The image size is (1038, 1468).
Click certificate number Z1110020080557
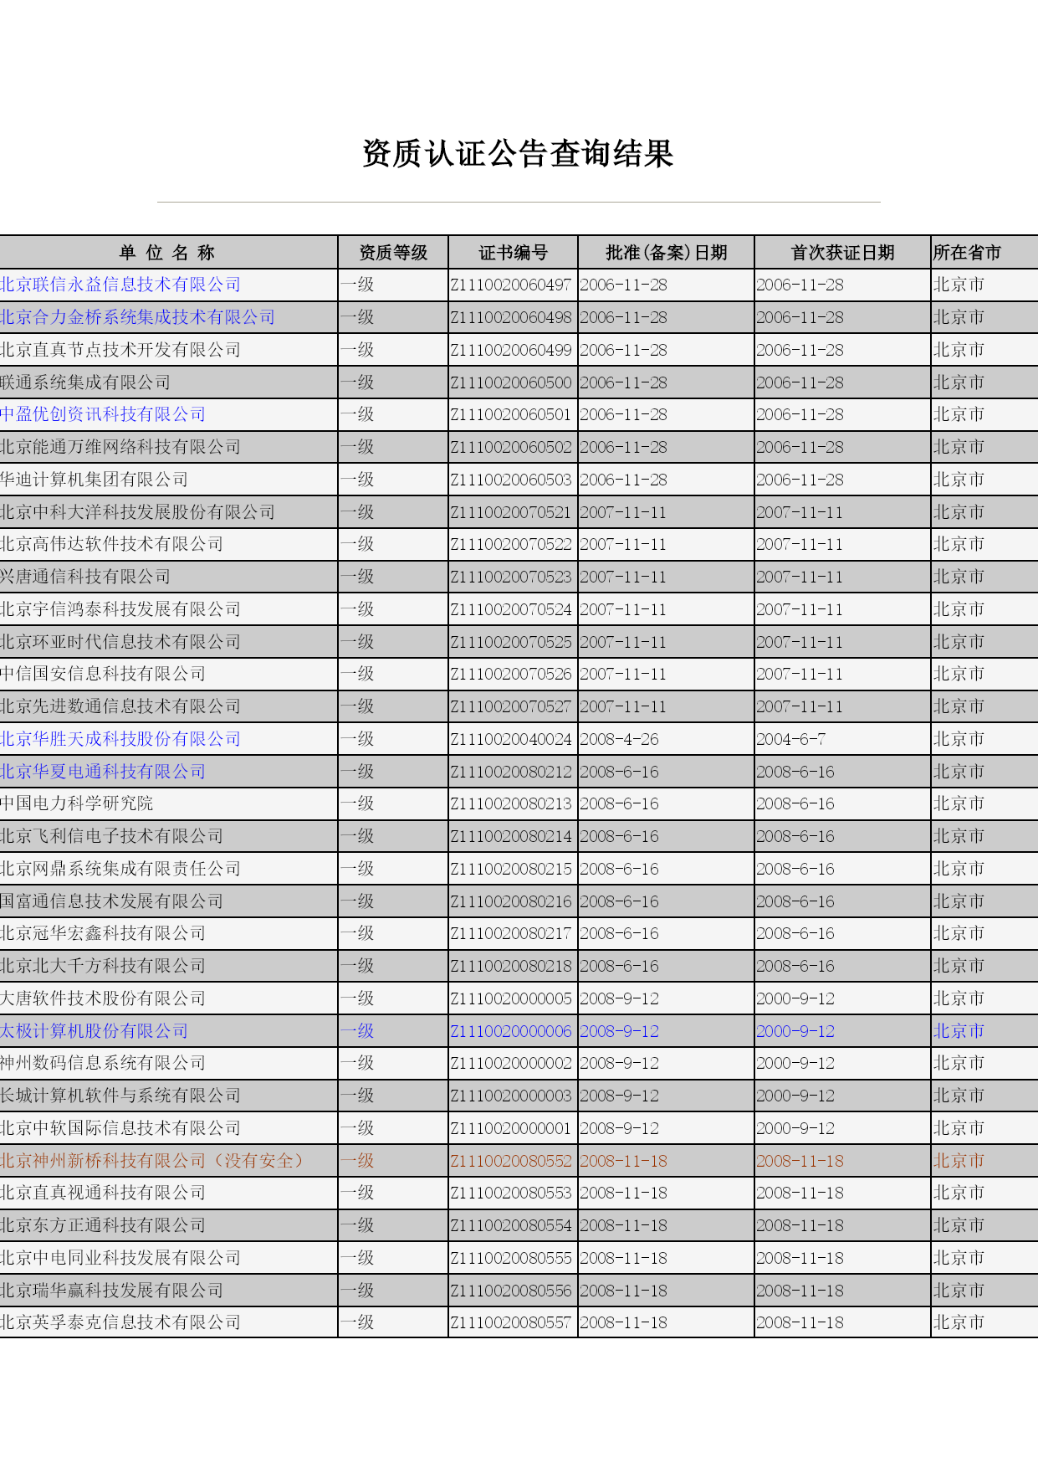[x=511, y=1322]
